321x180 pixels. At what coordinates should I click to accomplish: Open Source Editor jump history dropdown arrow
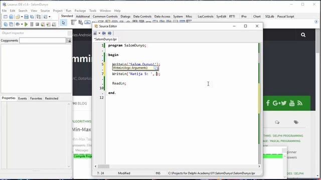click(99, 33)
